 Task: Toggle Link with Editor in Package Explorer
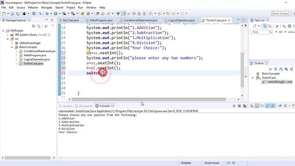(39, 26)
